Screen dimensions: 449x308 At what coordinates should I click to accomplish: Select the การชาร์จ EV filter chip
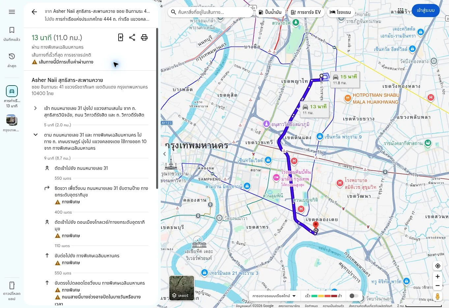pos(306,12)
